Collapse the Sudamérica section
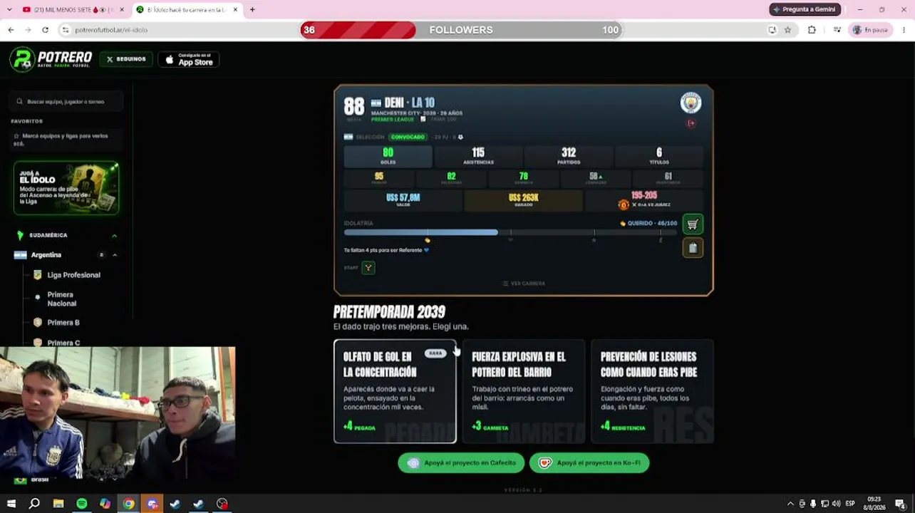The height and width of the screenshot is (513, 915). pyautogui.click(x=114, y=235)
